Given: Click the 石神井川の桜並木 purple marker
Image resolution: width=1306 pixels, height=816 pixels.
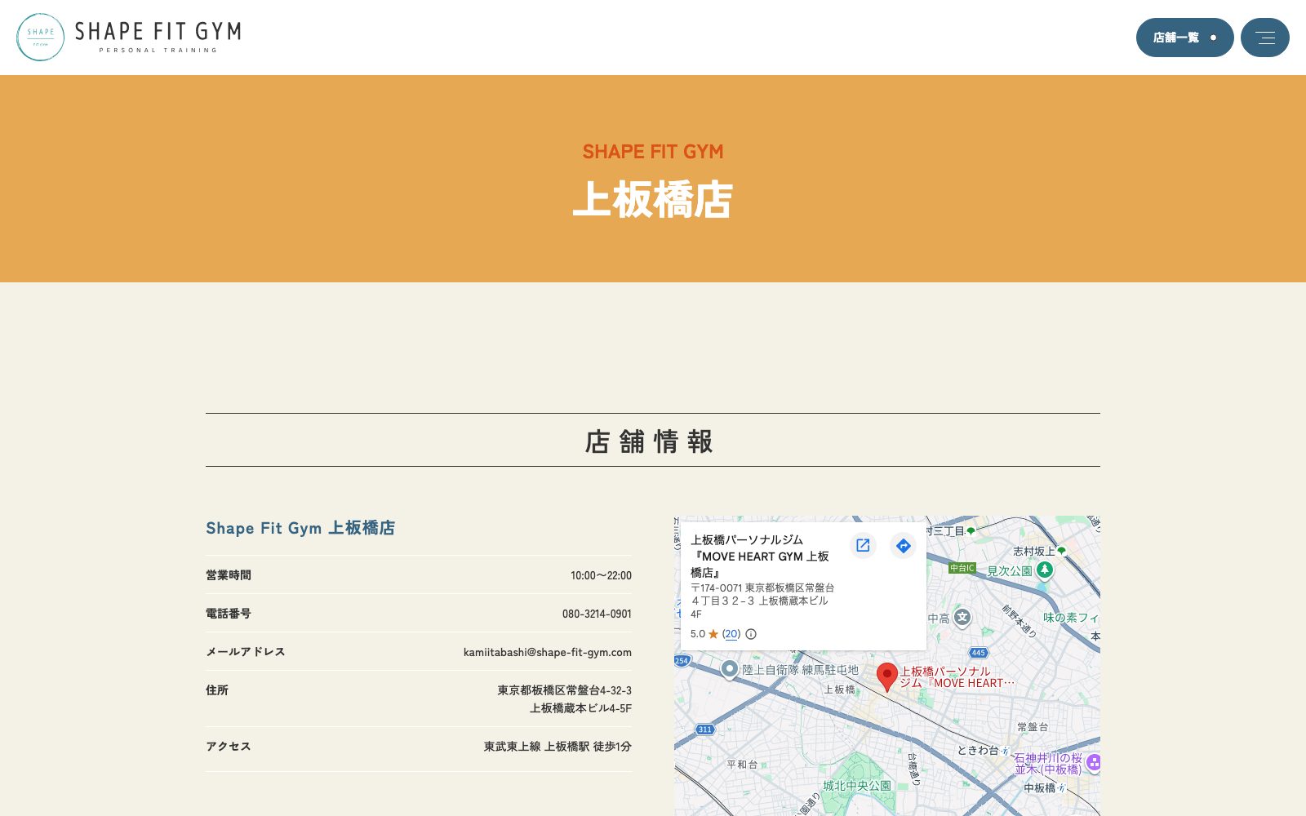Looking at the screenshot, I should [1094, 763].
